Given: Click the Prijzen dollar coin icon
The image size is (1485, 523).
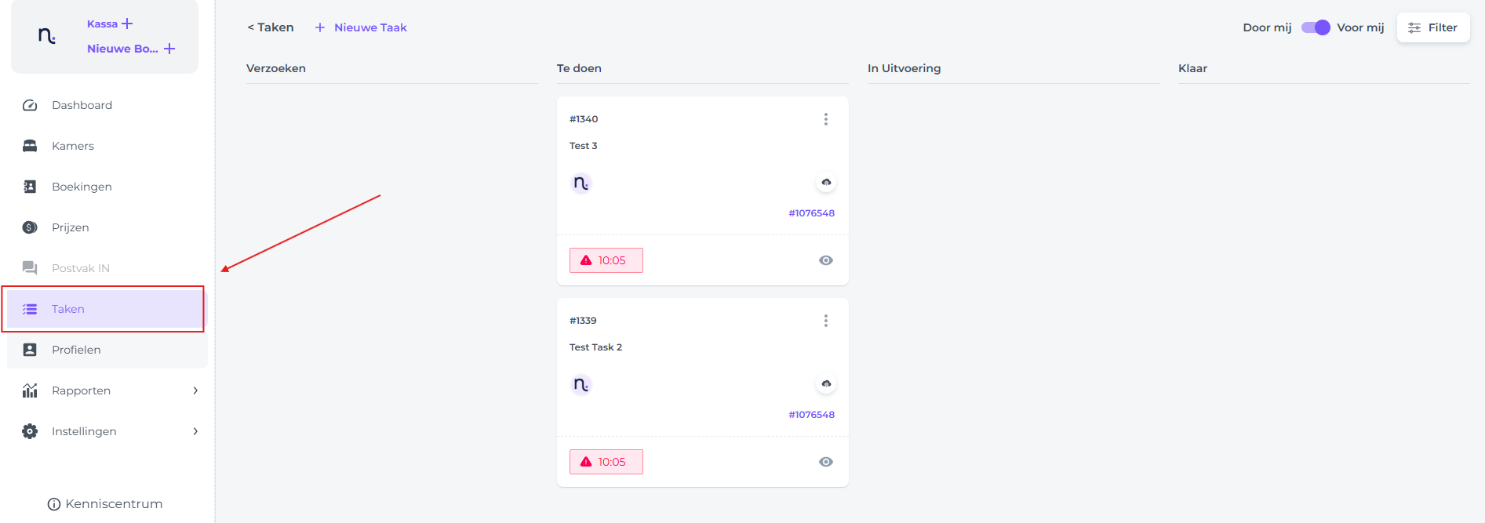Looking at the screenshot, I should click(30, 227).
